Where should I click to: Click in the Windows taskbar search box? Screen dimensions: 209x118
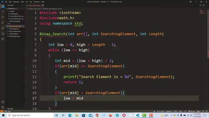click(30, 115)
